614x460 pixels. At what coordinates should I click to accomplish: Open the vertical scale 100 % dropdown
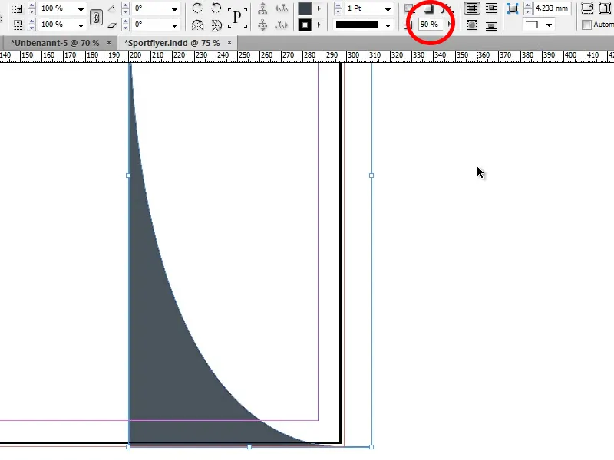[81, 25]
